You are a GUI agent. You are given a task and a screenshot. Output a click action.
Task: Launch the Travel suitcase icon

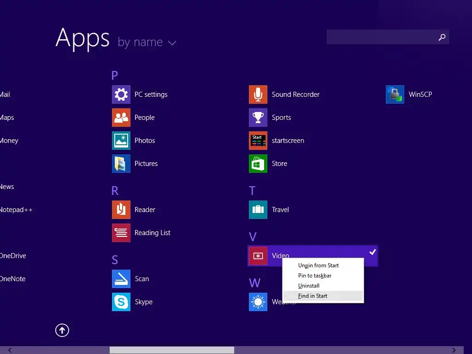click(258, 210)
